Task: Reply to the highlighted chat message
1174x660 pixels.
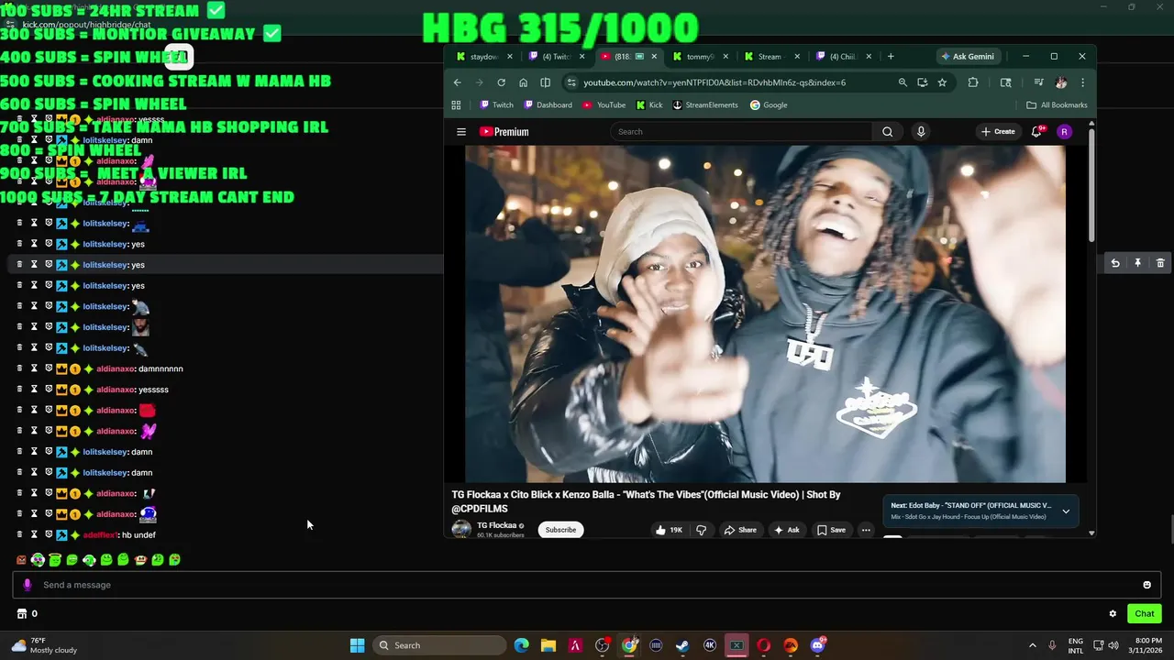Action: click(x=1115, y=263)
